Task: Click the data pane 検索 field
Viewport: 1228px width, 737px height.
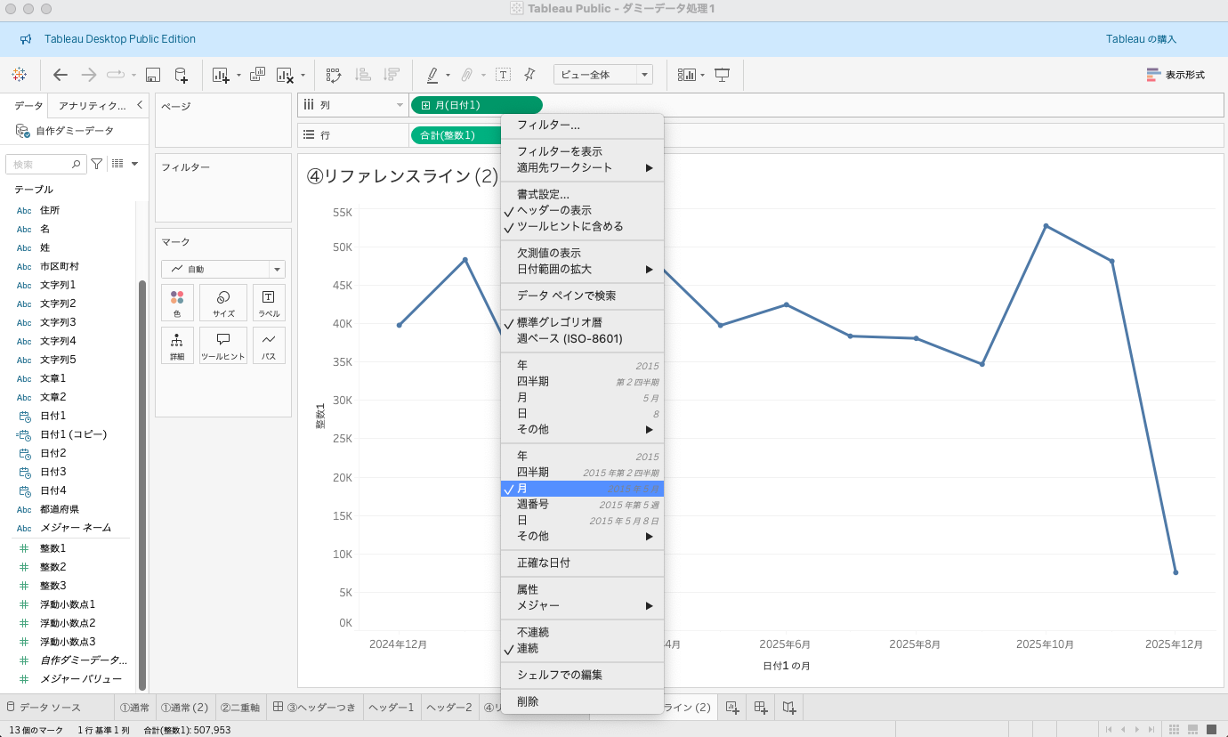Action: pos(44,164)
